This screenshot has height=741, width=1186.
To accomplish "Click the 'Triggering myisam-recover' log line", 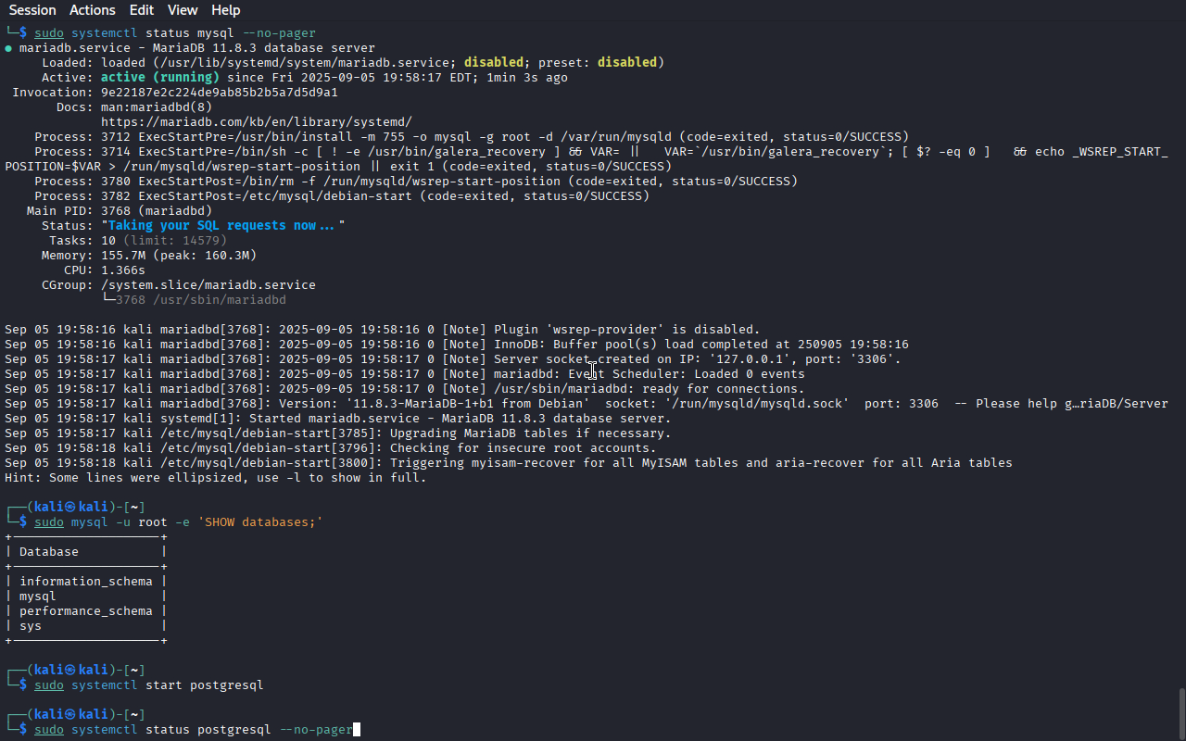I will point(509,463).
